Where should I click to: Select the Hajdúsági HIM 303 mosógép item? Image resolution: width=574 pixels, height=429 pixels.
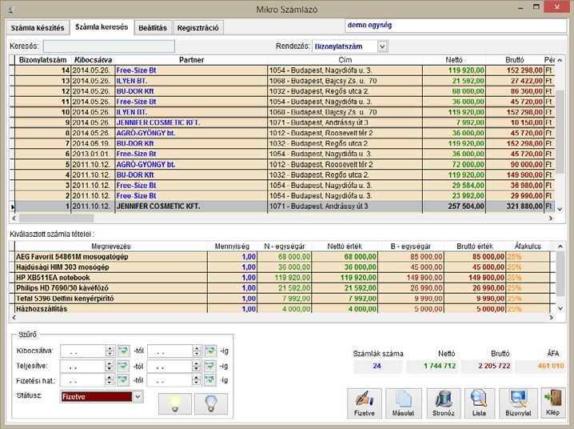283,267
